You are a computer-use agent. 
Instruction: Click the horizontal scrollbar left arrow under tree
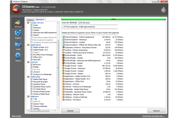(28, 111)
